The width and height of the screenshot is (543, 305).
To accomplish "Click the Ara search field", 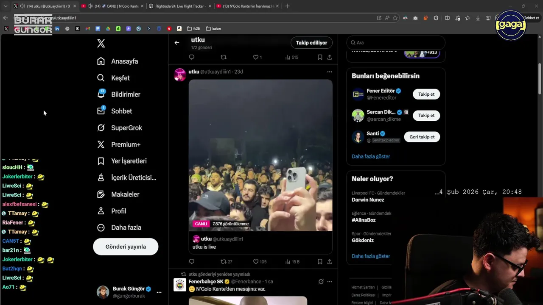I will point(396,42).
